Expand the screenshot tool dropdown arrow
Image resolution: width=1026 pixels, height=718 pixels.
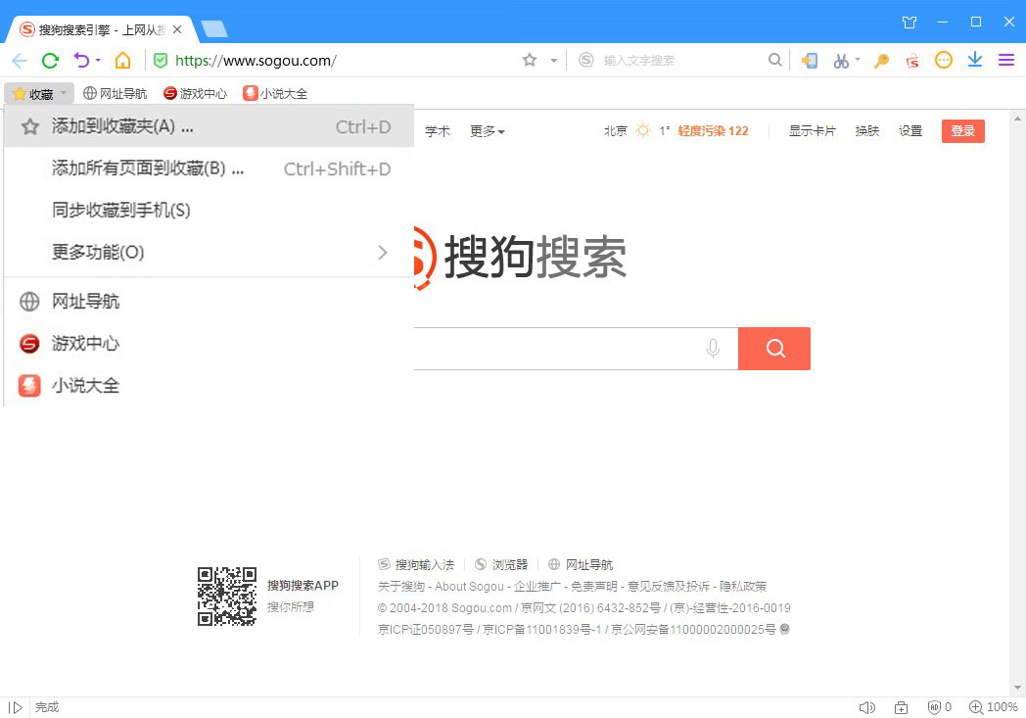858,60
